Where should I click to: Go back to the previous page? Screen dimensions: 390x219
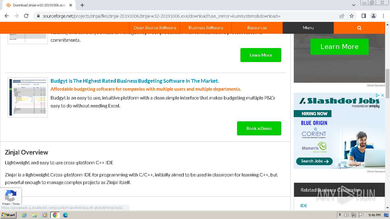(7, 16)
